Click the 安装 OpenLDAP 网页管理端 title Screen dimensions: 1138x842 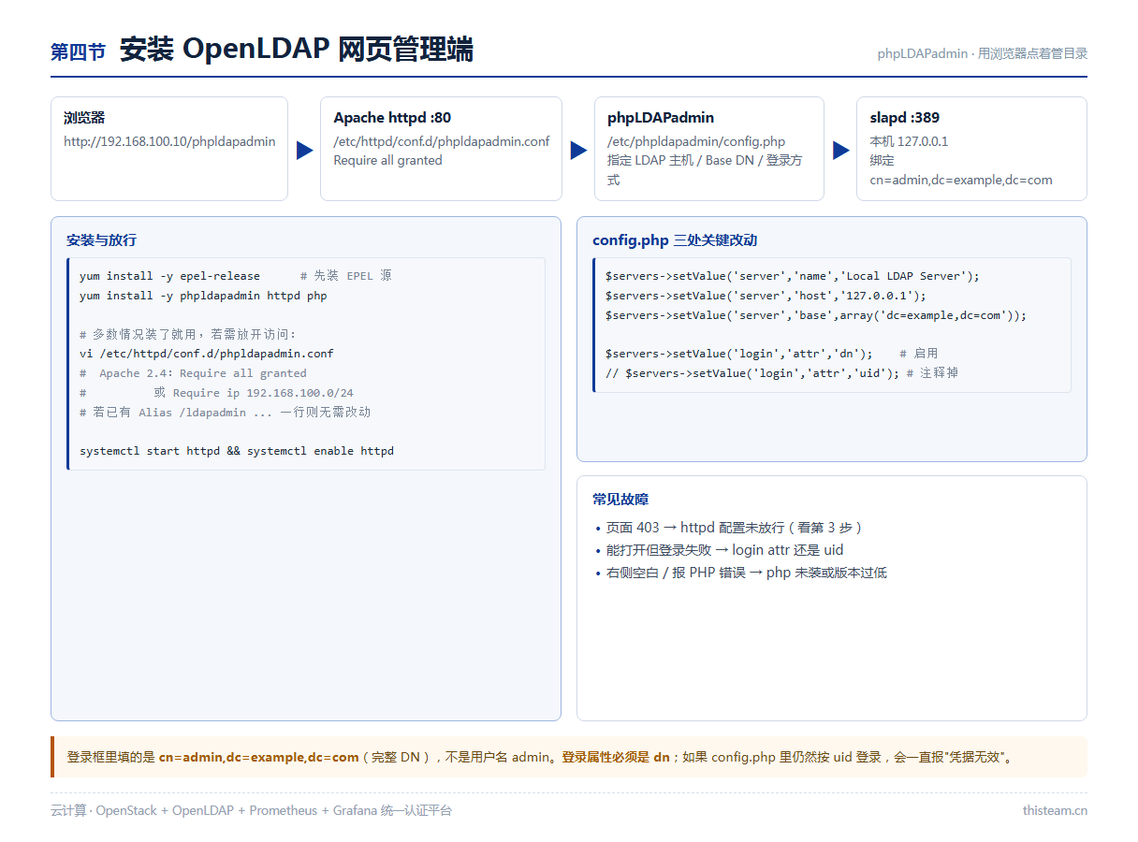pyautogui.click(x=297, y=50)
